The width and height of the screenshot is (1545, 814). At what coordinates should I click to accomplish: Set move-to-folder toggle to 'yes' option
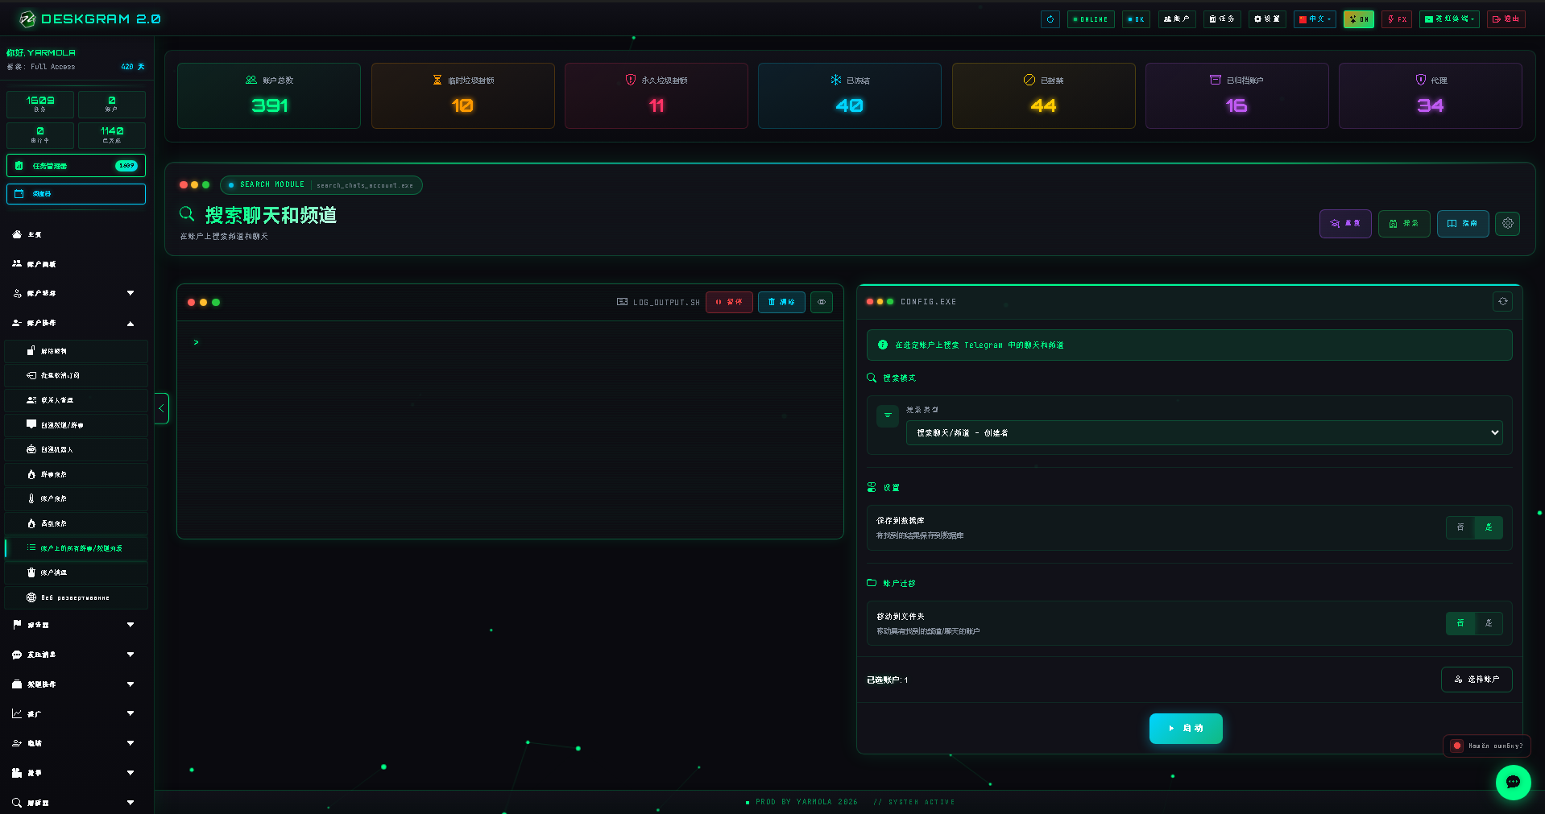click(1488, 623)
